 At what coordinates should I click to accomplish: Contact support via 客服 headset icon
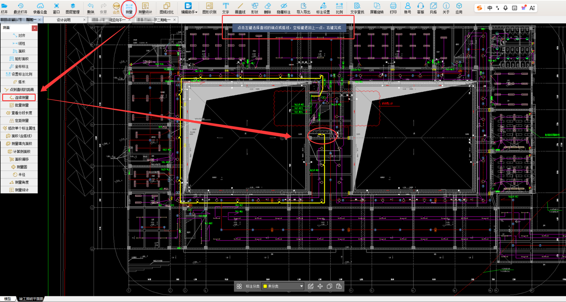pos(420,8)
